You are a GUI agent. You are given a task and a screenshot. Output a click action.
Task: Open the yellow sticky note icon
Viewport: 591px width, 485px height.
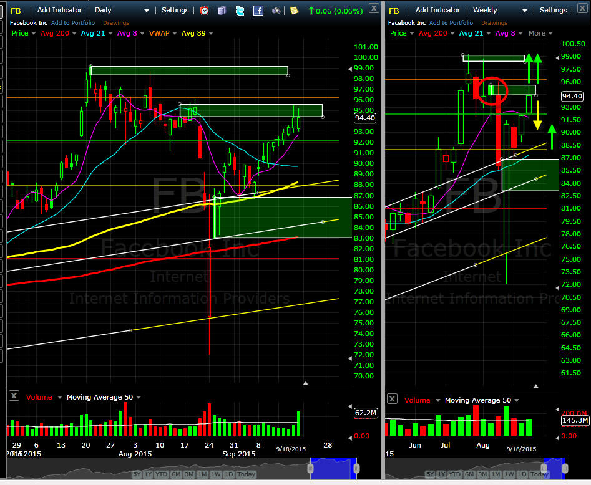coord(295,11)
